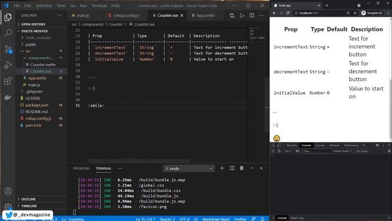The width and height of the screenshot is (392, 221).
Task: Click the Spaces: 2 indentation setting
Action: coord(167,219)
